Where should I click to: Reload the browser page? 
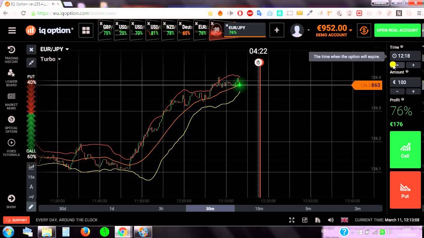tap(23, 13)
